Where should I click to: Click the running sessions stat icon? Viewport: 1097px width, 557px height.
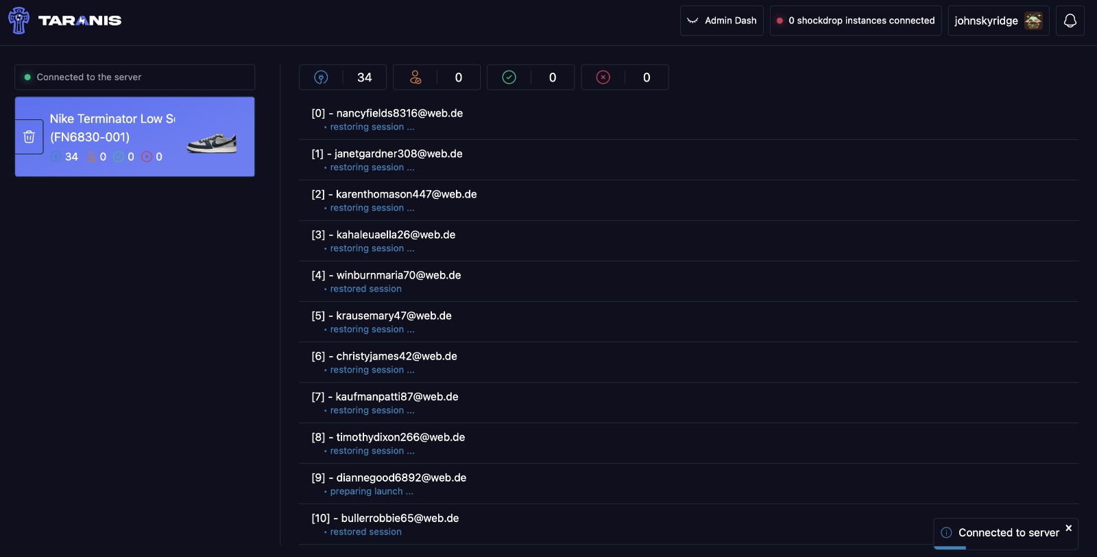point(321,78)
